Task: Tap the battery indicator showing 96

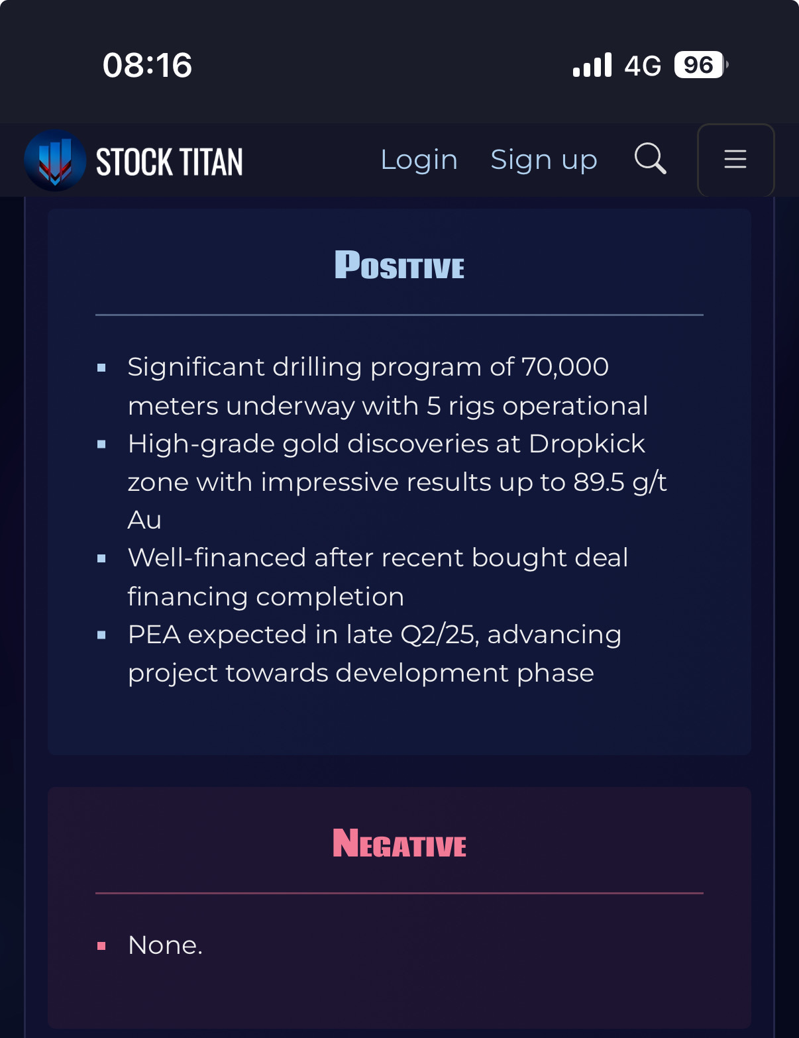Action: [701, 65]
